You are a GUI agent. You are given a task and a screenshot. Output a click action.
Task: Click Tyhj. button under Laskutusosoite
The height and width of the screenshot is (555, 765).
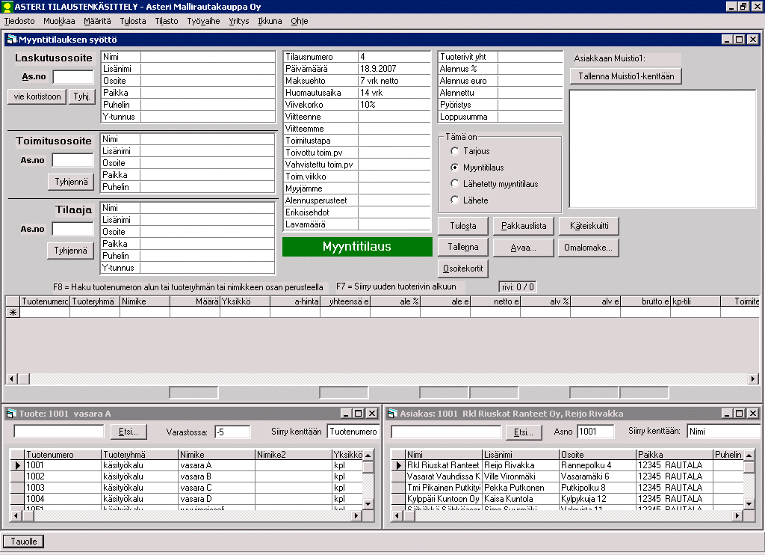point(81,96)
